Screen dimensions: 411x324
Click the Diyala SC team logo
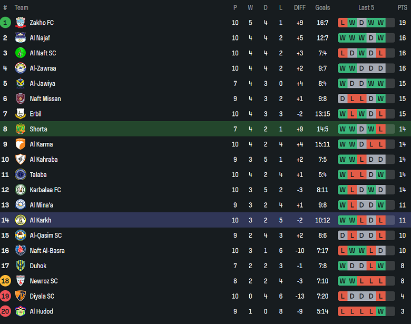20,296
